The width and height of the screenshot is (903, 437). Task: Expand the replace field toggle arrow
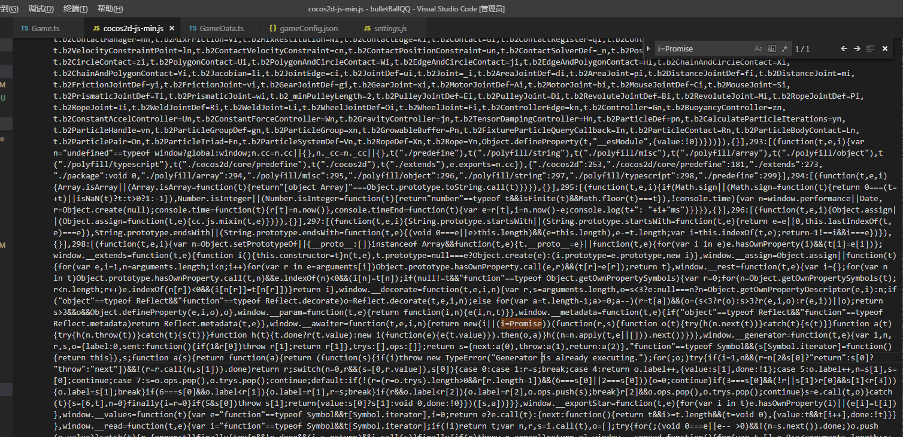(x=650, y=48)
